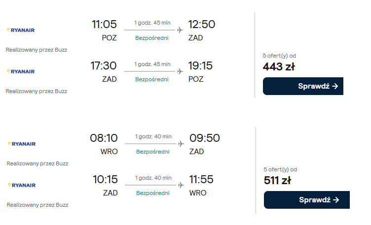Screen dimensions: 371x225
Task: Click Ryanair logo on ZAD to WRO flight
Action: point(21,185)
